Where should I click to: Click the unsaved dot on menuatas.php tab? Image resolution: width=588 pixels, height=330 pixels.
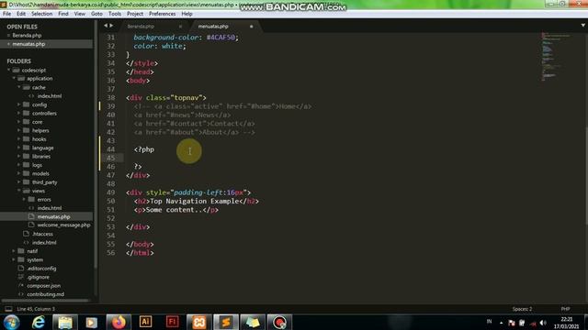[x=251, y=27]
